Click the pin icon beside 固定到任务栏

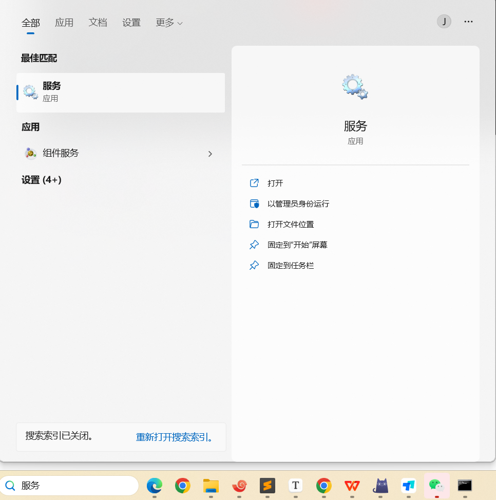click(x=254, y=265)
